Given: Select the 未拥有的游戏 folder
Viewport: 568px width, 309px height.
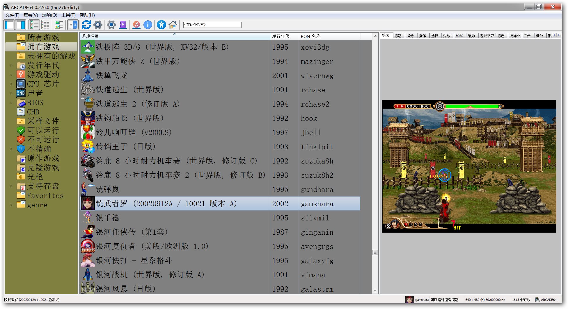Looking at the screenshot, I should pos(51,56).
